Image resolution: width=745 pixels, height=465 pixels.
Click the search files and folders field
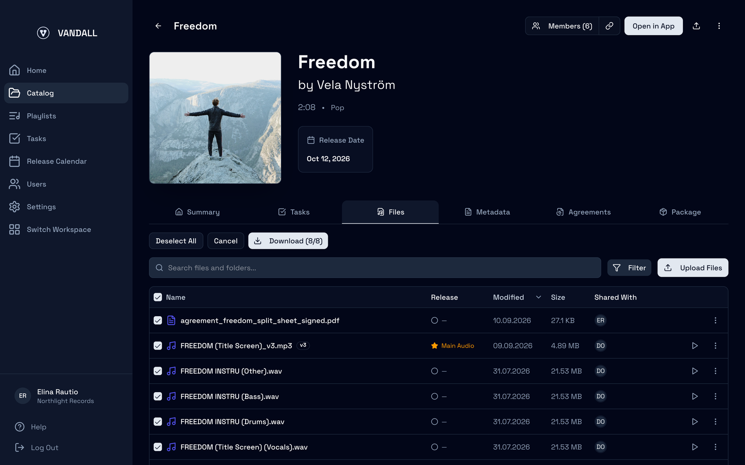pyautogui.click(x=375, y=268)
